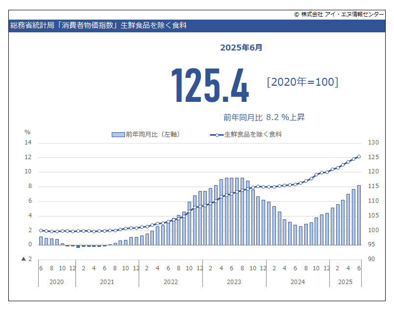Click the base-year note [2020年=100]
Screen dimensions: 394x311
[x=302, y=82]
